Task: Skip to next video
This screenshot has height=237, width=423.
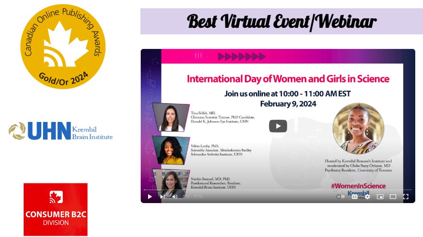Action: [x=162, y=197]
